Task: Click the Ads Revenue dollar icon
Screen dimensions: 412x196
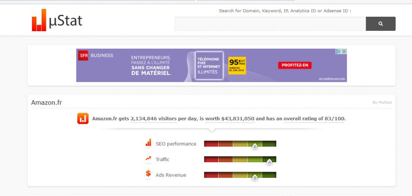Action: coord(148,174)
